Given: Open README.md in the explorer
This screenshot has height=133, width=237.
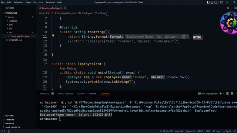Looking at the screenshot, I should point(16,40).
